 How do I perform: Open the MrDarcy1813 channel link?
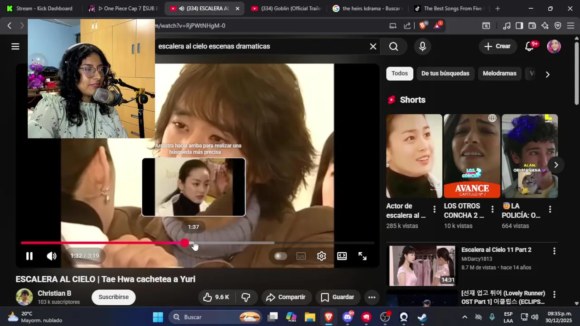pyautogui.click(x=476, y=259)
